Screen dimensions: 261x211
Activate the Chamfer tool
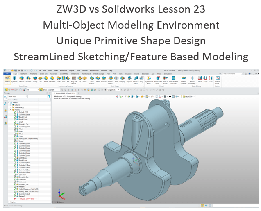point(52,78)
